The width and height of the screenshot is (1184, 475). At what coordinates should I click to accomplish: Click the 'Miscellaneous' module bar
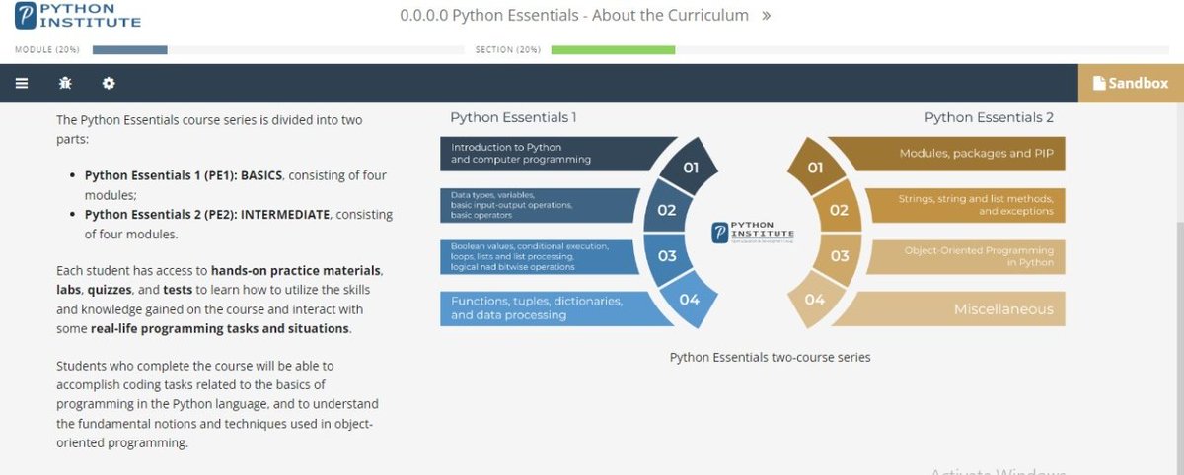coord(947,308)
